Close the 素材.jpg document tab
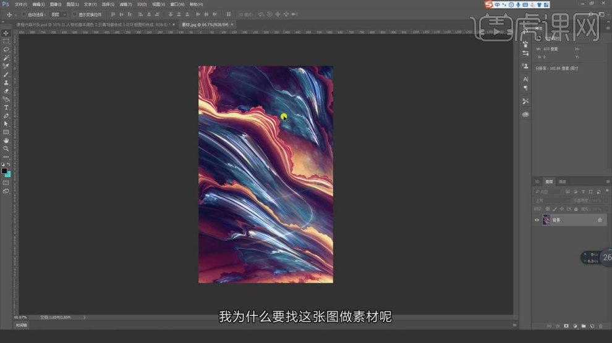Screen dimensions: 612x343 (232, 25)
